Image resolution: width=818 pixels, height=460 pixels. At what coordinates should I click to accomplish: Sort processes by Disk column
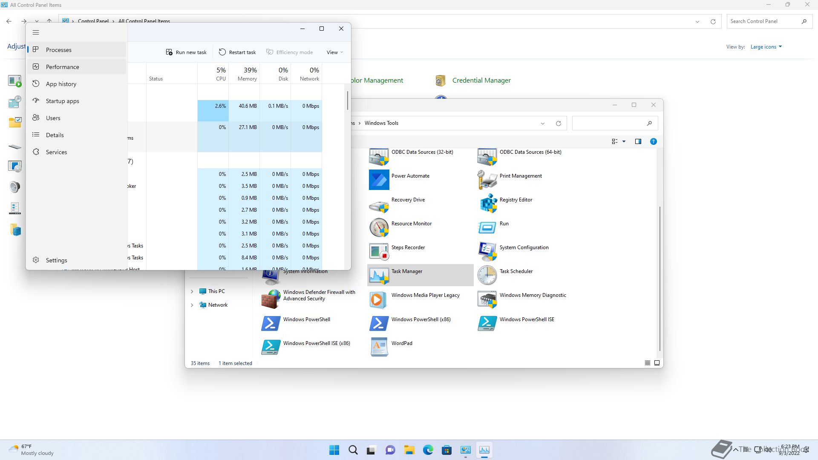(x=275, y=73)
